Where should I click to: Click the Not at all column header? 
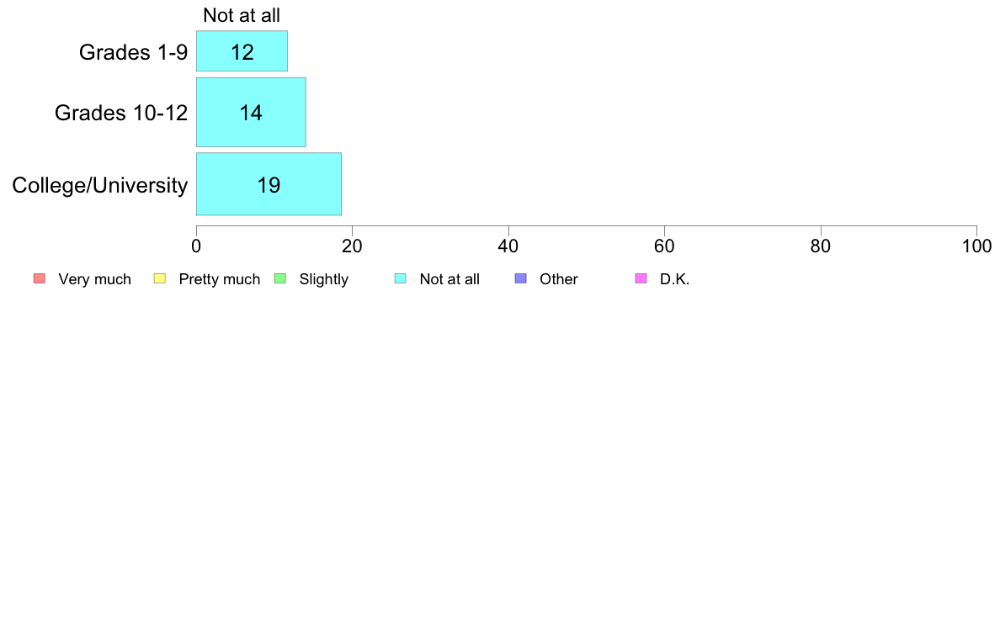242,15
